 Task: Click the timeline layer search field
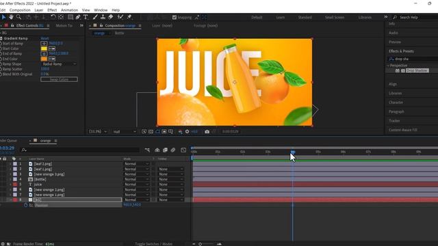tap(80, 150)
